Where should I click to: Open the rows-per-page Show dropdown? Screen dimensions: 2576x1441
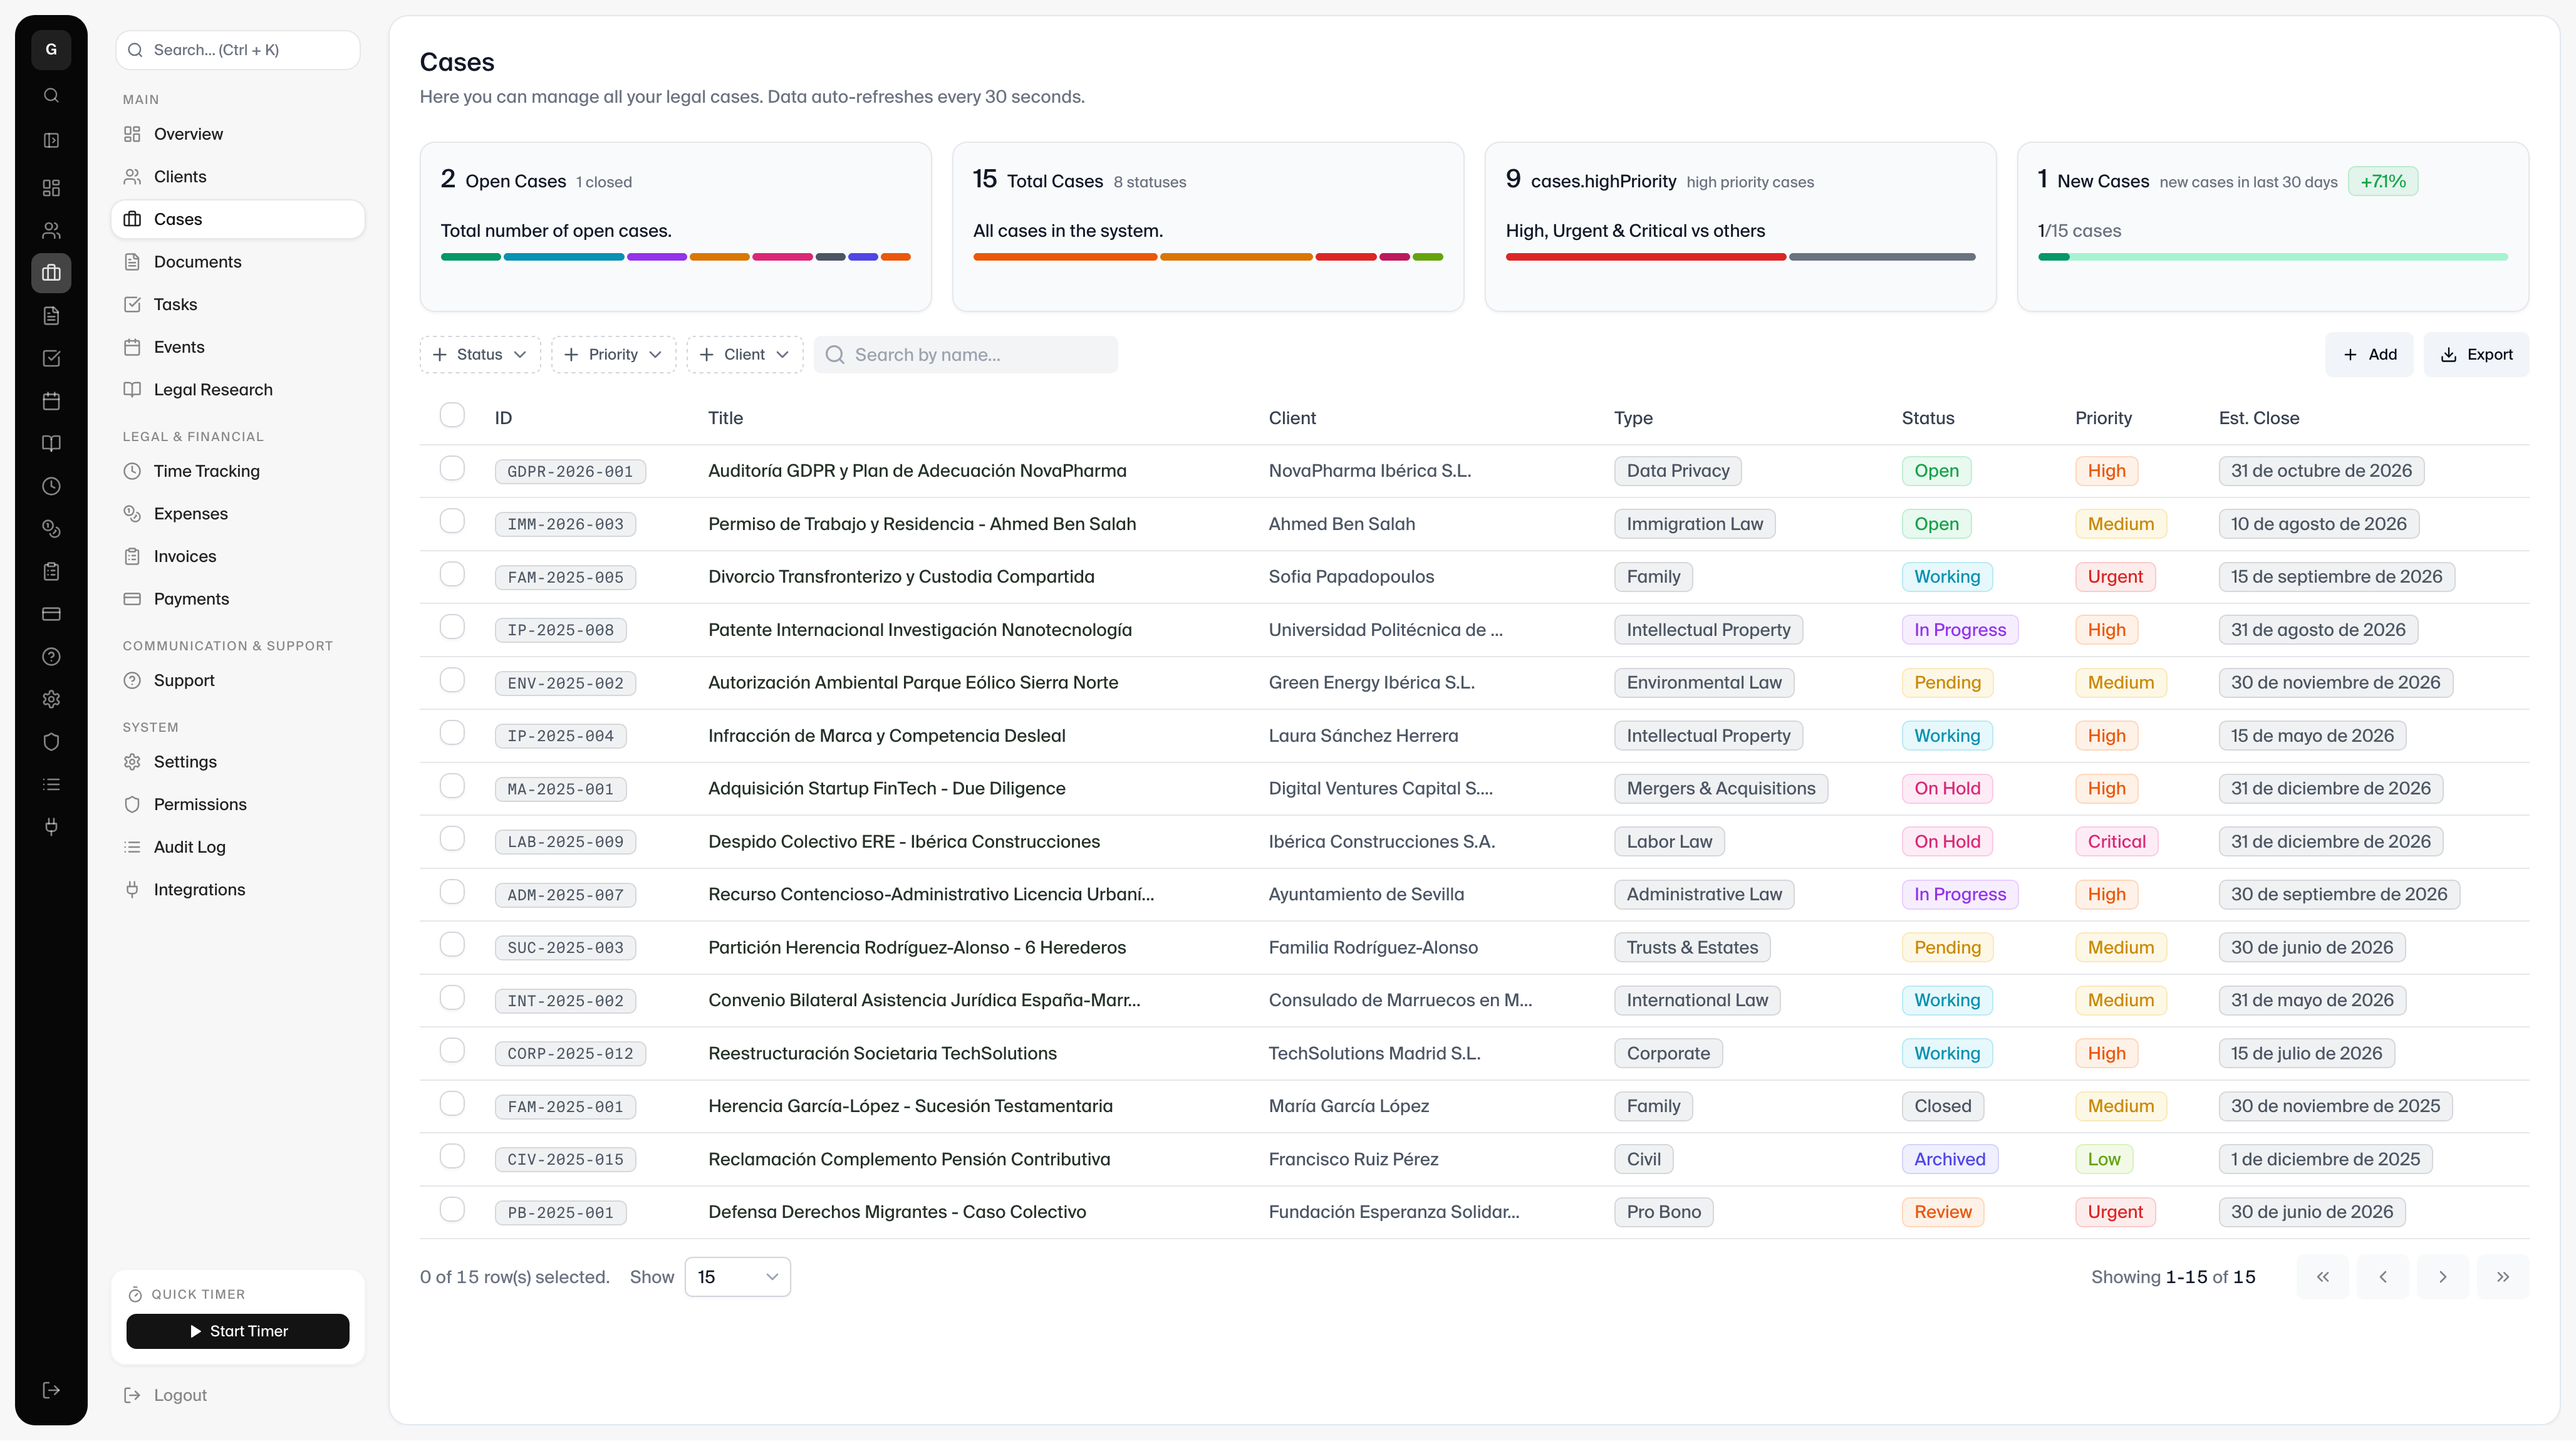click(x=737, y=1277)
